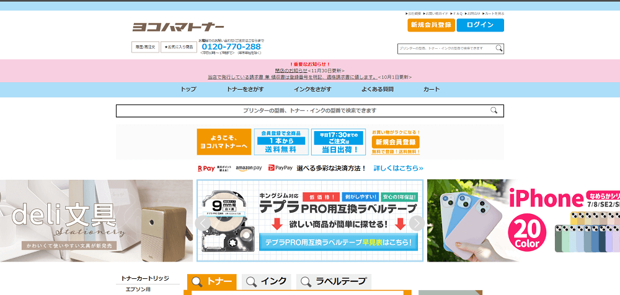The width and height of the screenshot is (620, 295).
Task: Click the ★お気に入り商品 favorites button
Action: point(179,47)
